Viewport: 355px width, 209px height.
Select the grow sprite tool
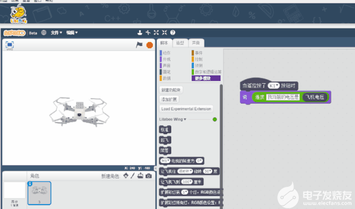(156, 33)
